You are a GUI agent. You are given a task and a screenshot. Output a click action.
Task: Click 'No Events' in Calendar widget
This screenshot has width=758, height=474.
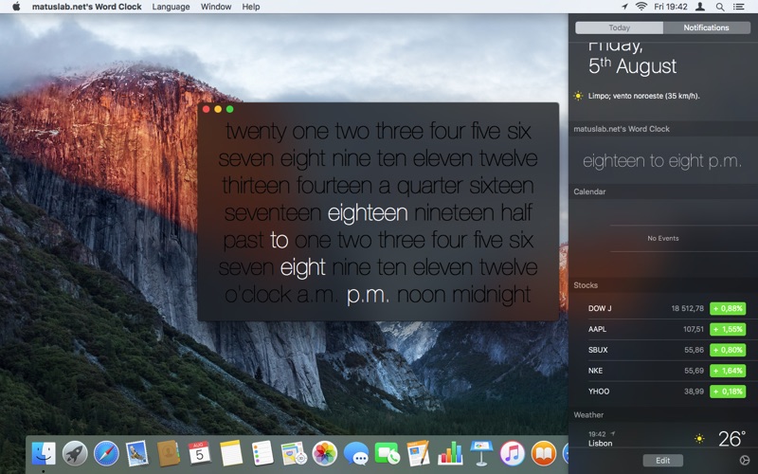point(662,238)
